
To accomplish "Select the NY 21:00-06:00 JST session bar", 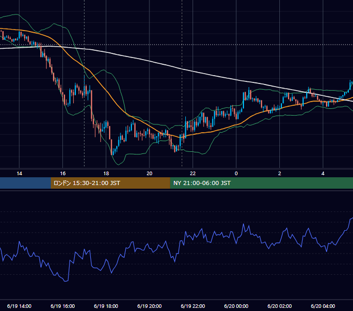I will coord(261,183).
